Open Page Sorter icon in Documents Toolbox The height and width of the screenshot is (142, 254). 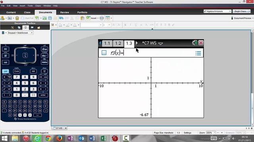click(x=19, y=28)
